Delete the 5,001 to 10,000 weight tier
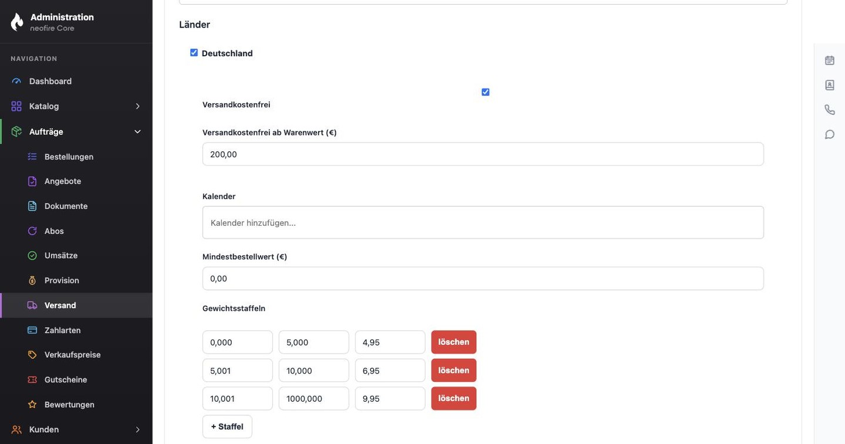845x444 pixels. [454, 371]
